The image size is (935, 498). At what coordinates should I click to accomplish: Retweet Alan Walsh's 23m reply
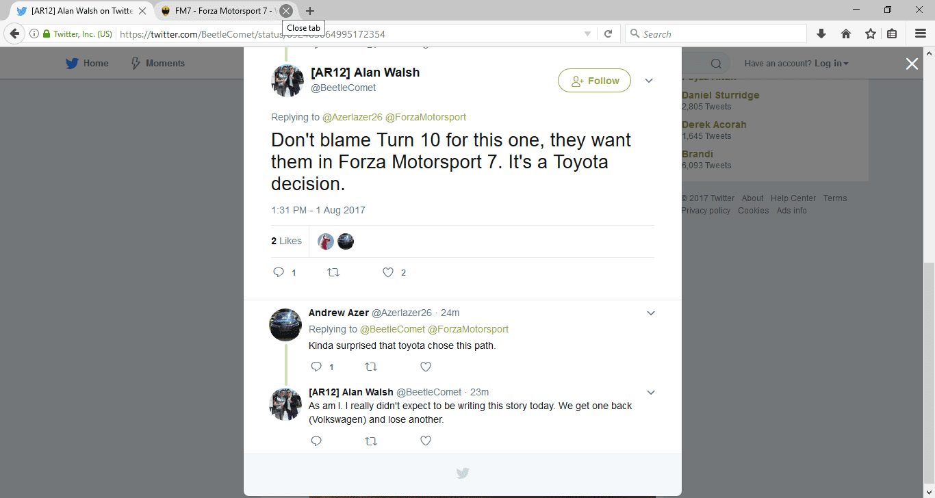pyautogui.click(x=371, y=441)
